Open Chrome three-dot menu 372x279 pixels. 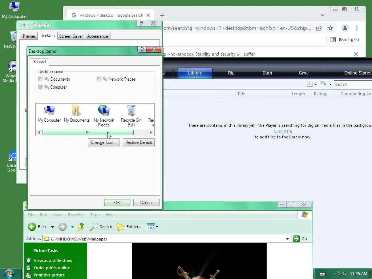(357, 28)
